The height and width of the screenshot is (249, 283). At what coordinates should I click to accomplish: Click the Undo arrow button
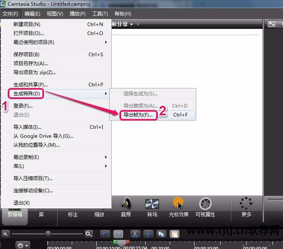click(x=105, y=234)
